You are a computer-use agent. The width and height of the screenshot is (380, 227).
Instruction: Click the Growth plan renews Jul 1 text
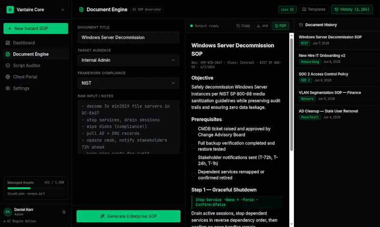click(x=26, y=194)
